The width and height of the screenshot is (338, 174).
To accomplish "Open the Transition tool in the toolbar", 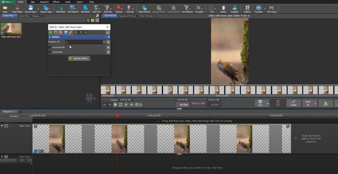I will (x=199, y=8).
